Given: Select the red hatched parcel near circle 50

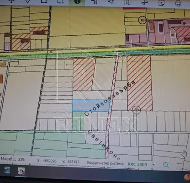Looking at the screenshot, I should (139, 83).
